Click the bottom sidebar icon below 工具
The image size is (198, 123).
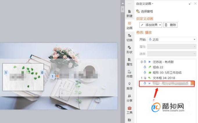coord(129,120)
